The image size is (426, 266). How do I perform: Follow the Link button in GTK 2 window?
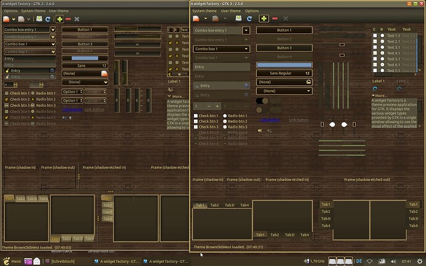coord(72,109)
